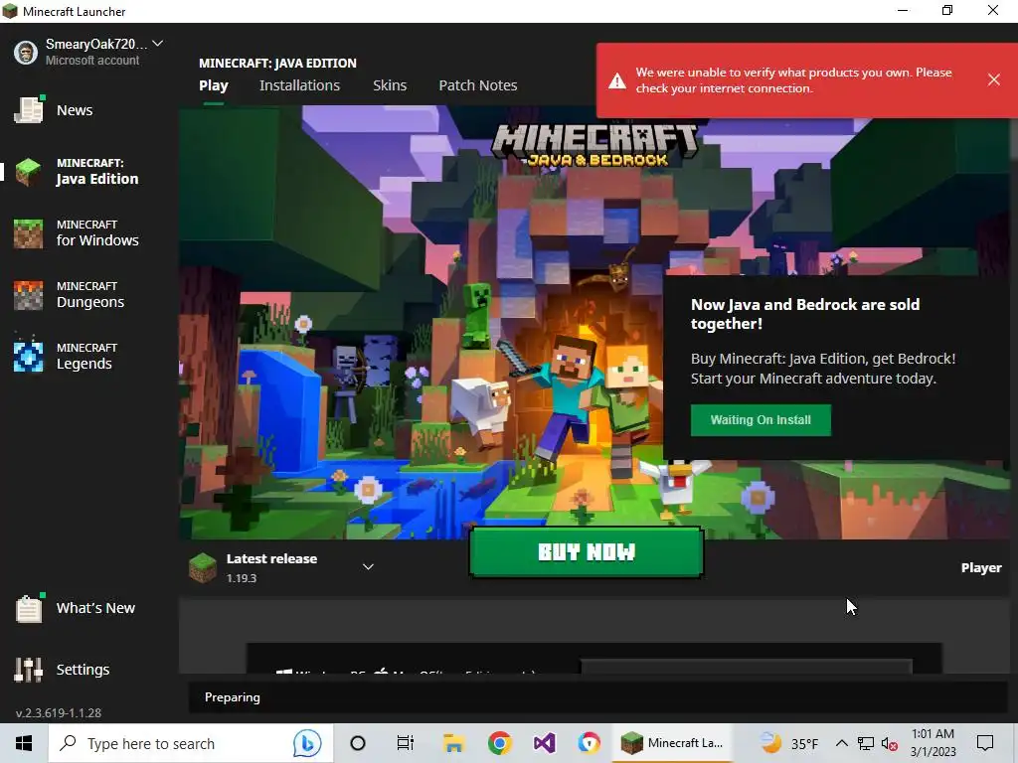Viewport: 1018px width, 763px height.
Task: Open Google Chrome from taskbar
Action: (x=499, y=743)
